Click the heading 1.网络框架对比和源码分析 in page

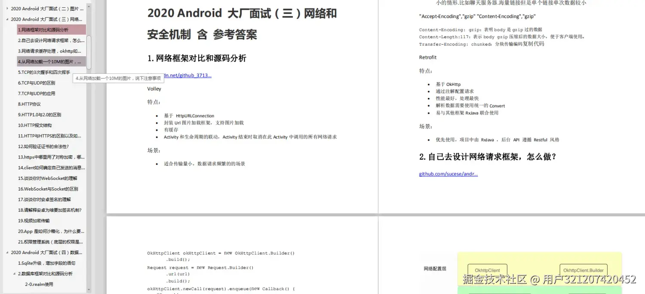197,58
